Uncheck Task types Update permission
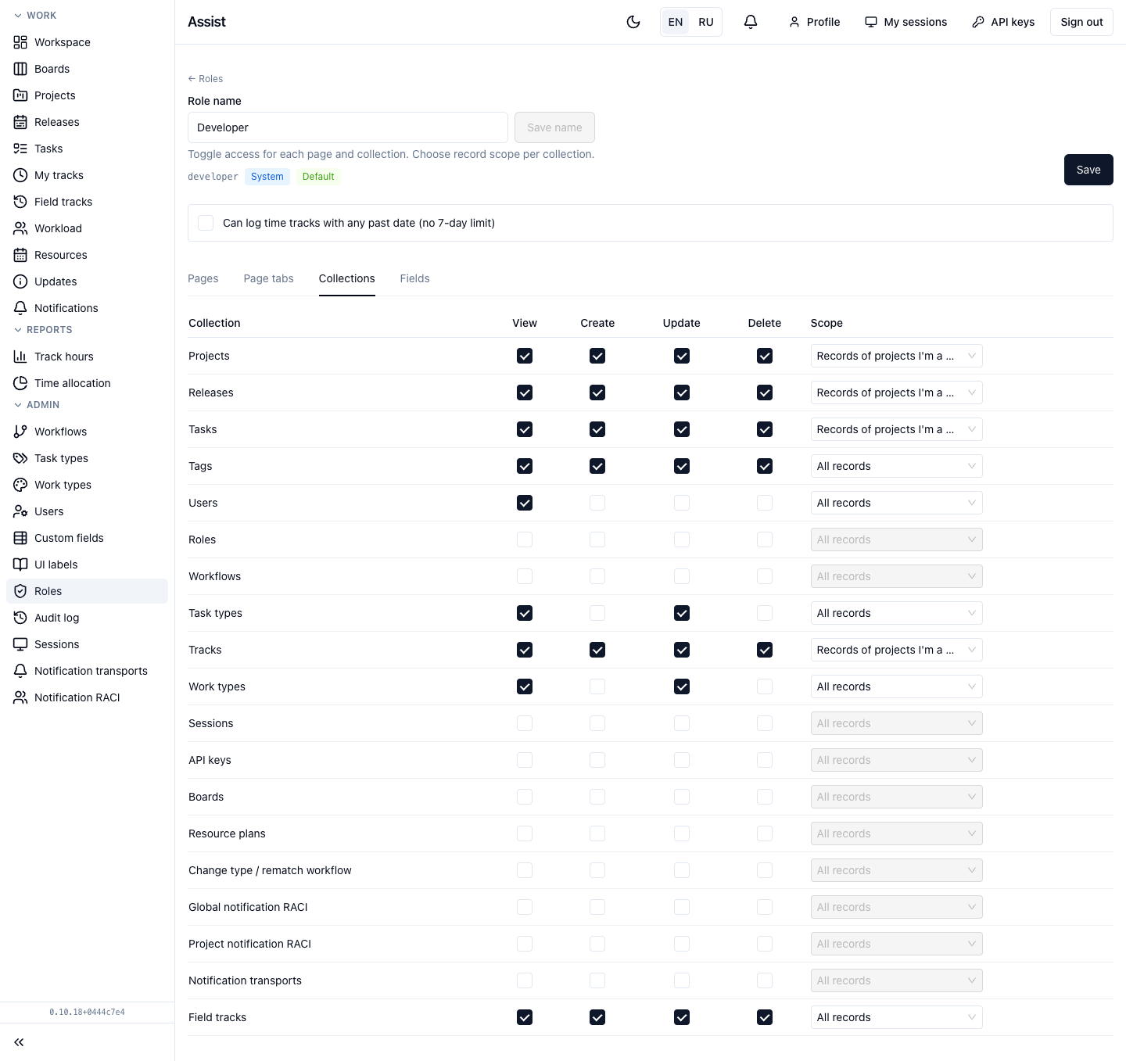1126x1061 pixels. [x=682, y=613]
